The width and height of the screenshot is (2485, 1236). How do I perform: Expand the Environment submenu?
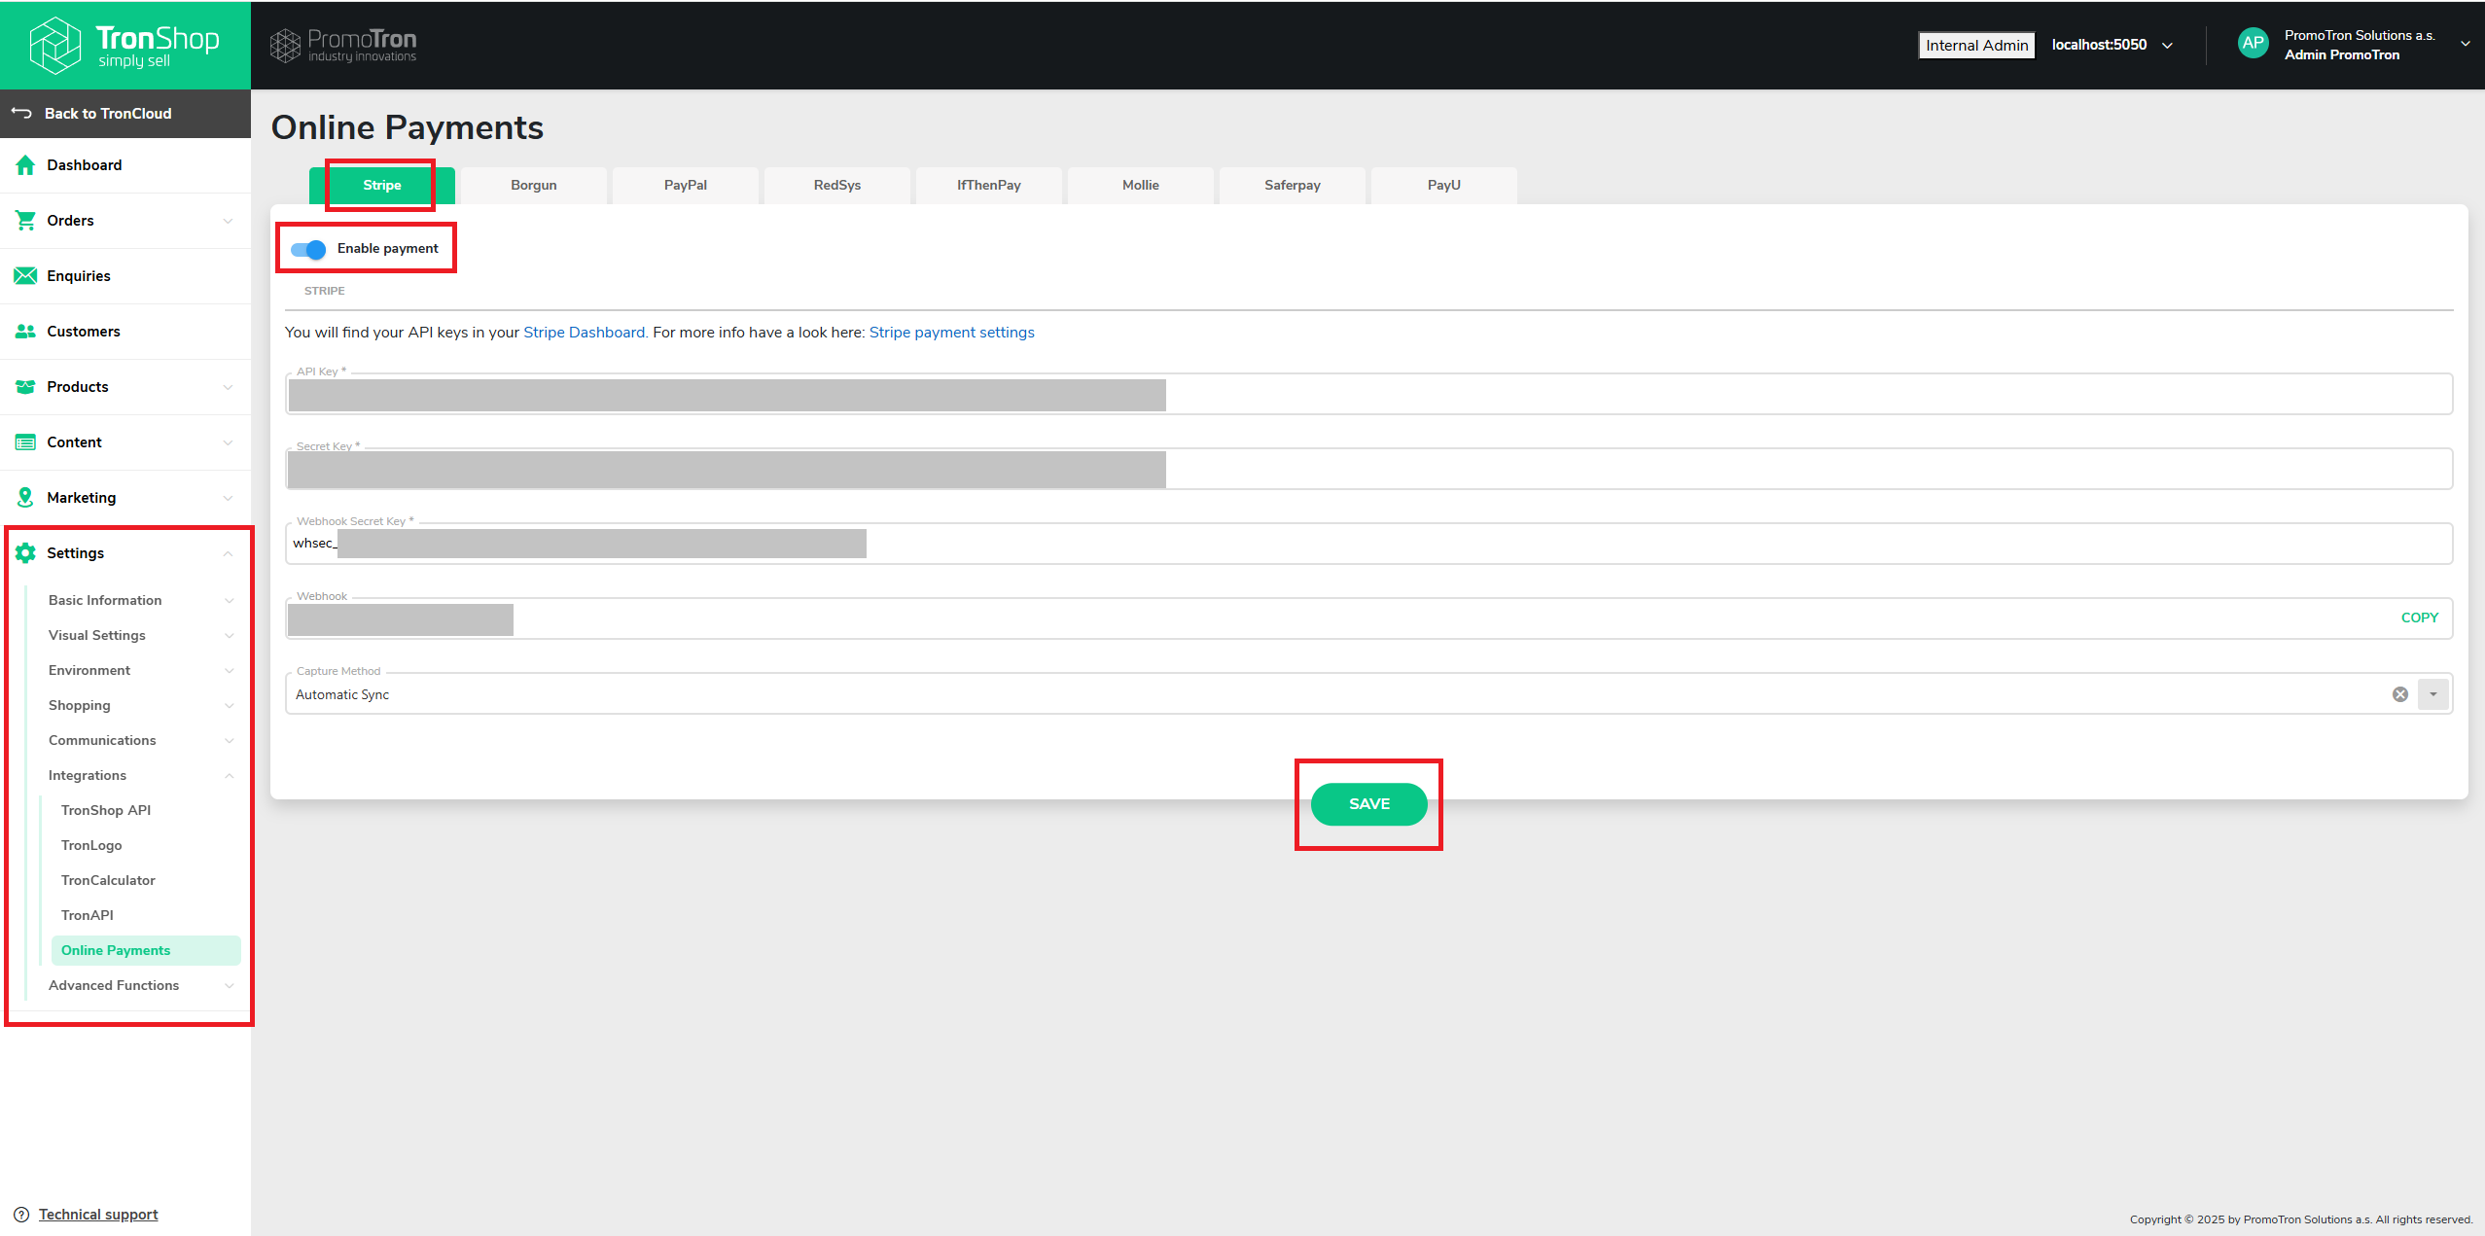[229, 671]
